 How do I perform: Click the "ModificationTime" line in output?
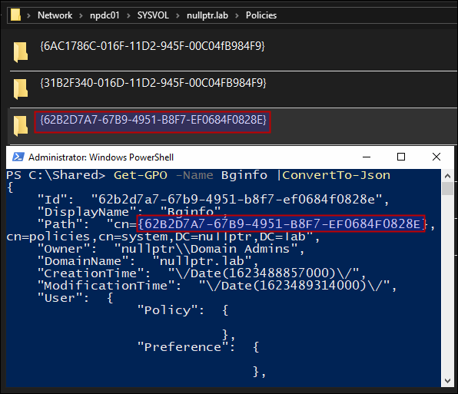(217, 286)
